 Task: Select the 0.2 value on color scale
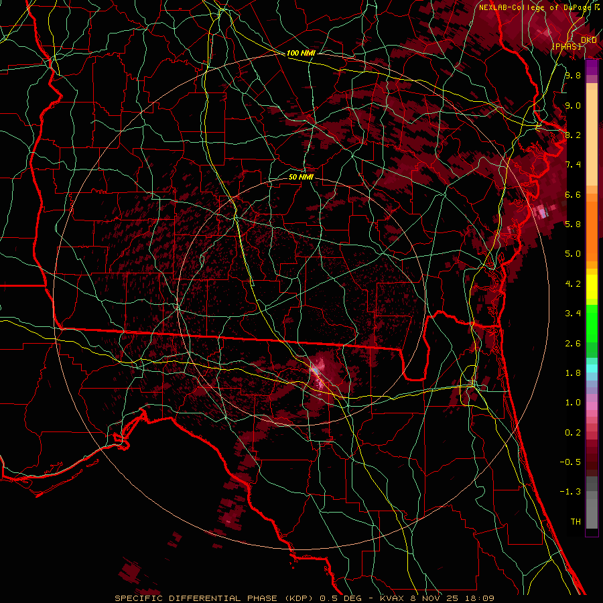coord(573,433)
